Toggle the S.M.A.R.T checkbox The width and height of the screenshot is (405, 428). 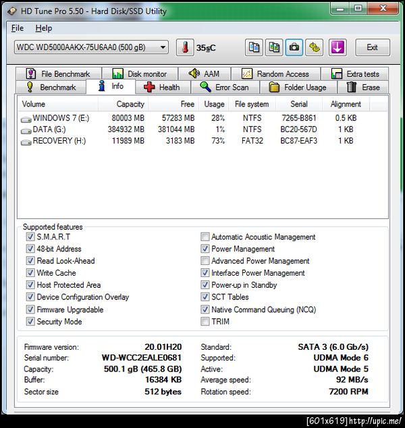[30, 237]
